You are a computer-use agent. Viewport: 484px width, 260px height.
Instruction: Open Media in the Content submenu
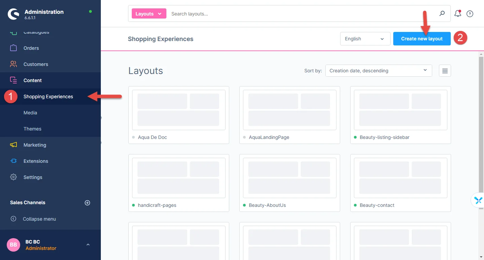click(30, 113)
